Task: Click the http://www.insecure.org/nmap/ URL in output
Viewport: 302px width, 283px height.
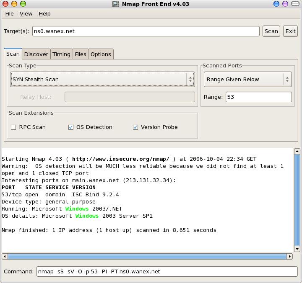Action: point(120,159)
